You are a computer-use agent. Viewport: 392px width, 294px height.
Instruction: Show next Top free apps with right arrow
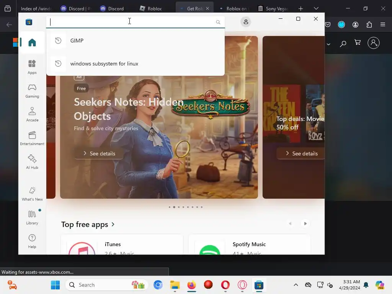(305, 224)
